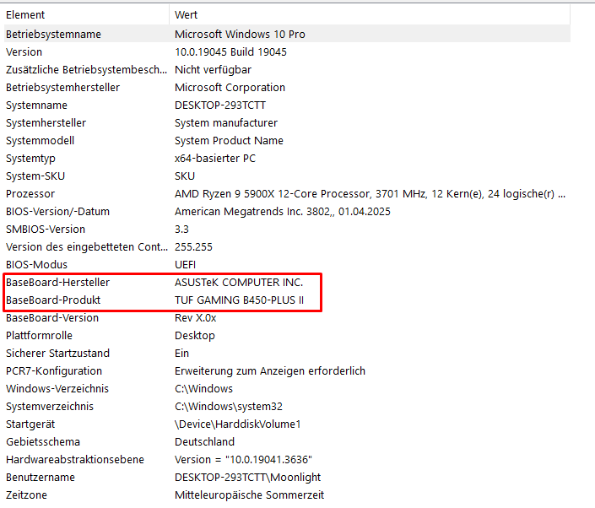Click the Element column header
595x508 pixels.
coord(25,15)
